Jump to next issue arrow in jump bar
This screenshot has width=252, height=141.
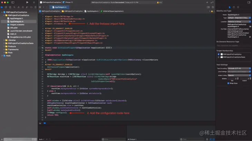point(214,11)
